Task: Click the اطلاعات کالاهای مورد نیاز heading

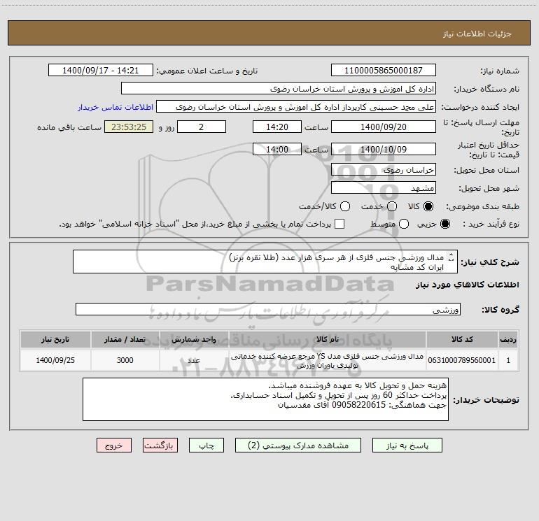Action: pos(467,285)
